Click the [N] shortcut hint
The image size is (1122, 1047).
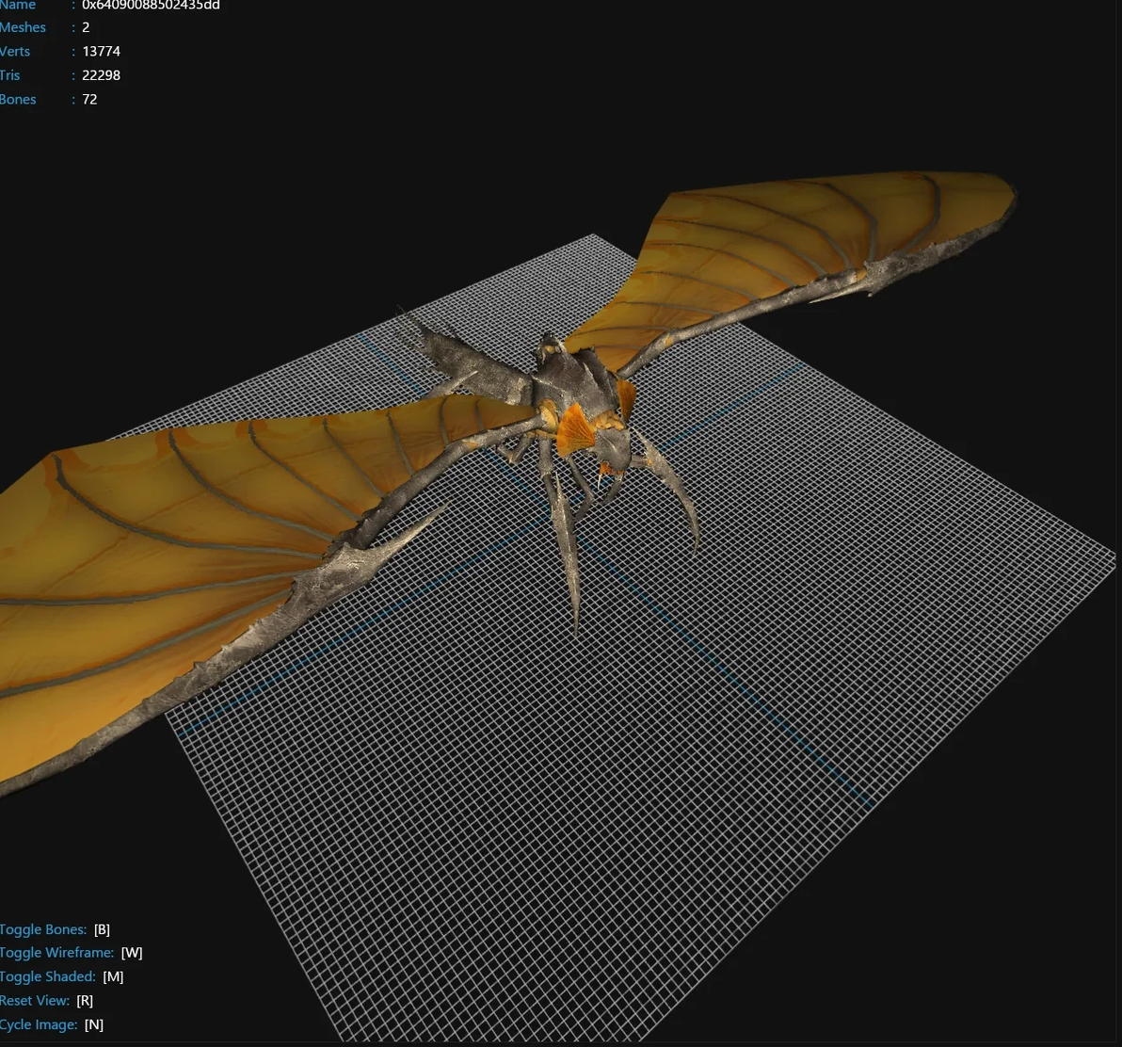tap(94, 1024)
